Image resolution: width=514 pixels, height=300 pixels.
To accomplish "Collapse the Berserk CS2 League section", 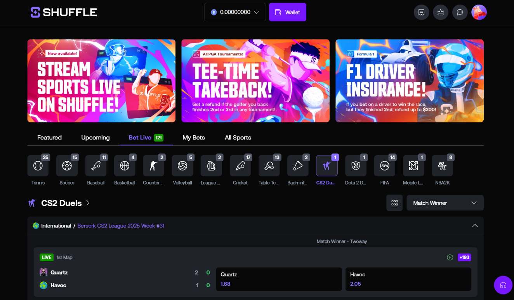I will point(475,226).
